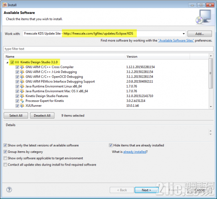Click the Add... button
This screenshot has width=217, height=199.
199,34
